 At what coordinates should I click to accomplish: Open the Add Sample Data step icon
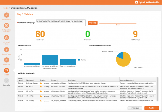pos(6,38)
